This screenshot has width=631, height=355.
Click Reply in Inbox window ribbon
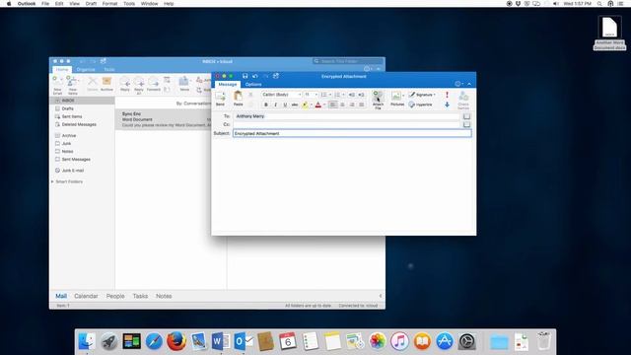coord(125,84)
